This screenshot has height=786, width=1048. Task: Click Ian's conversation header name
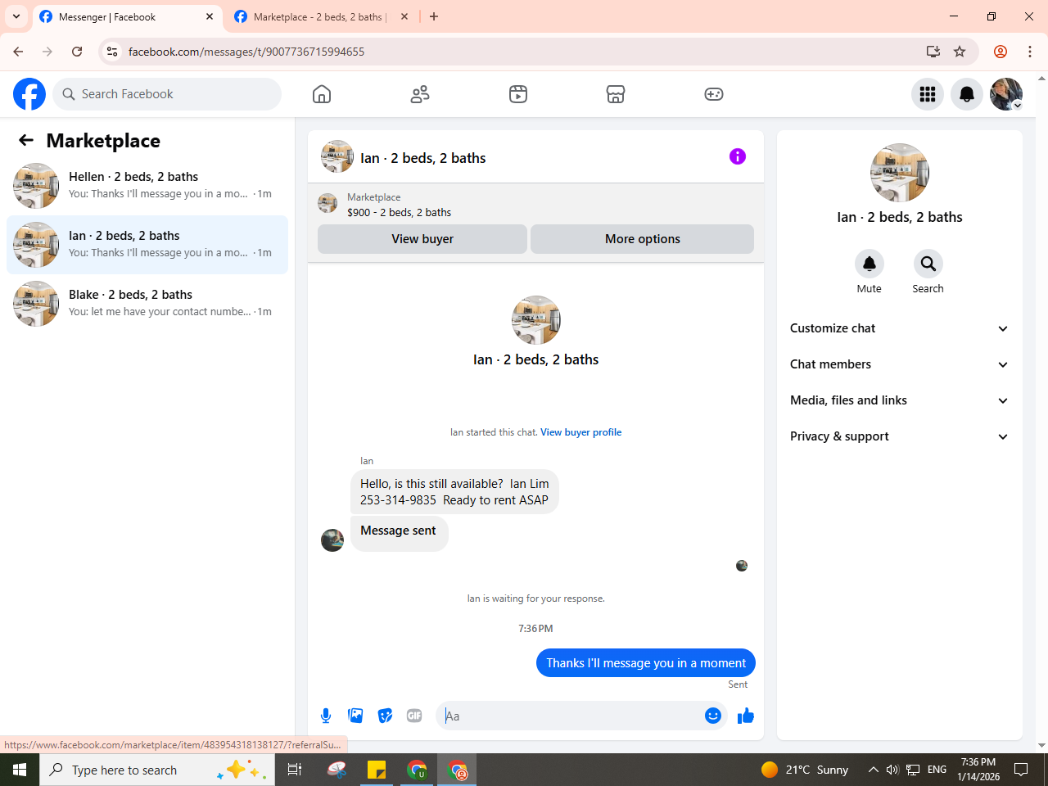coord(422,158)
